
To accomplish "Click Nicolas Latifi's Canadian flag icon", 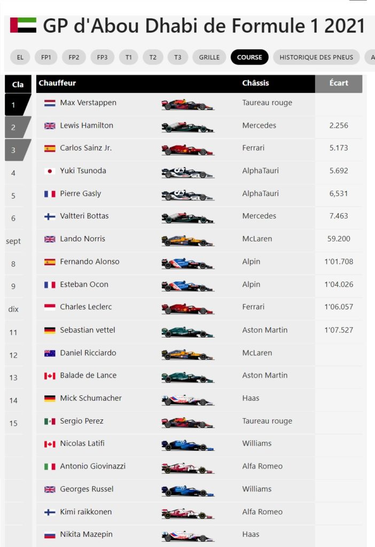I will click(x=50, y=444).
